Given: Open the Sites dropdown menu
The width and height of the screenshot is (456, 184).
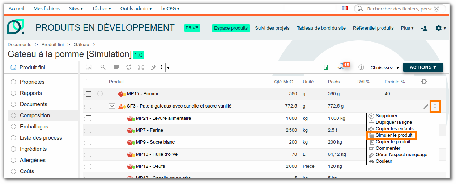Looking at the screenshot, I should coord(76,8).
